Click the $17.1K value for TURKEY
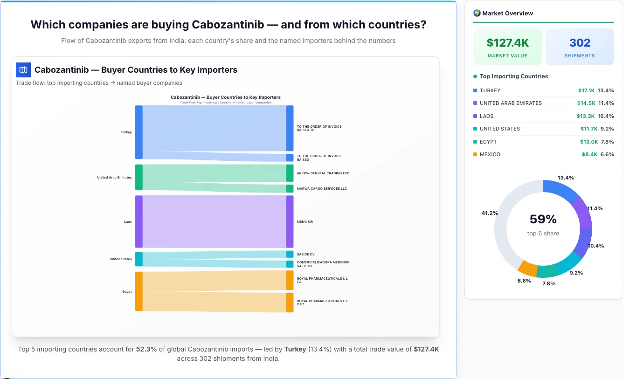 pos(586,90)
